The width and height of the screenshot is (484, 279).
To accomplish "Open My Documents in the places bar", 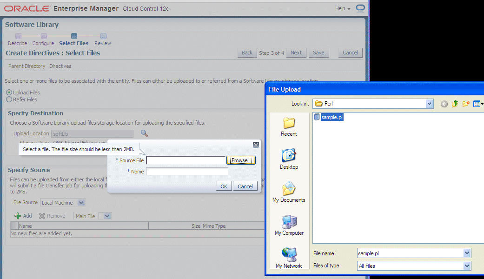I will pyautogui.click(x=289, y=192).
